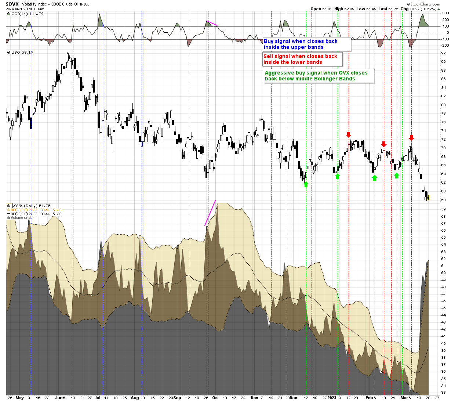
Task: Click the yellow last-price marker on USO
Action: (x=428, y=198)
